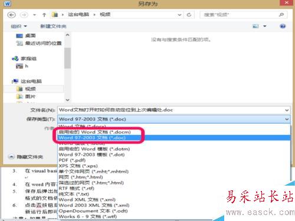
Task: Choose Word 97-2003 文档 (*.doc) option
Action: (x=174, y=138)
